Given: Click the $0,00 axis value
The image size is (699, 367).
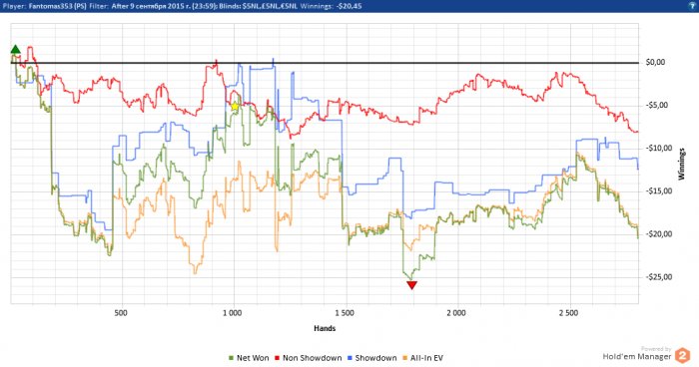Looking at the screenshot, I should [655, 62].
